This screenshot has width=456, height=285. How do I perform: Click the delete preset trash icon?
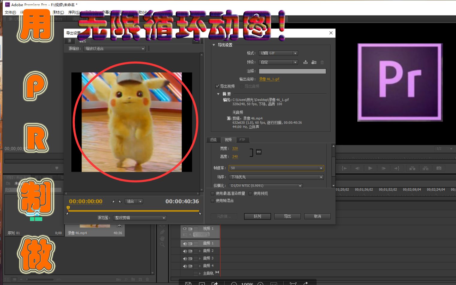[322, 62]
